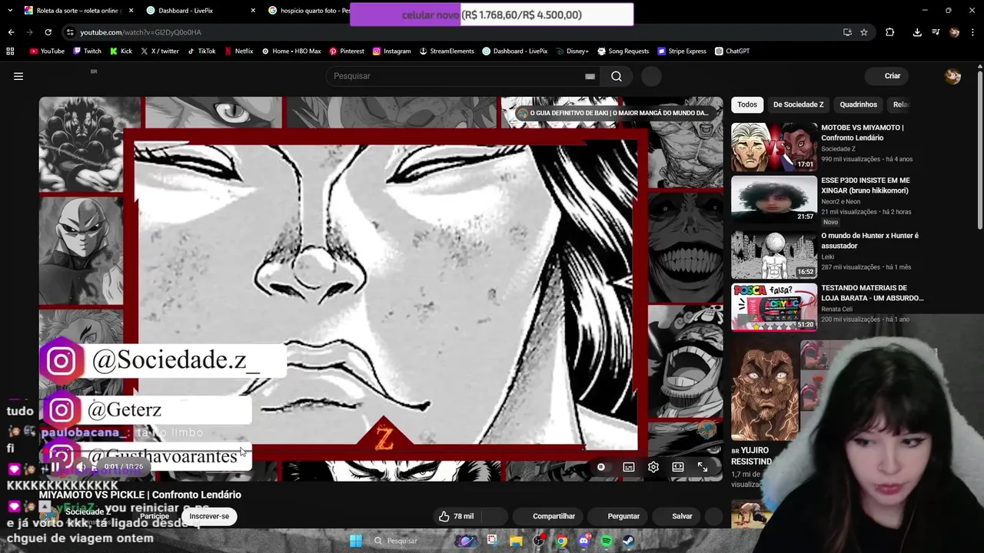Select the Quadrinhos filter chip
Viewport: 984px width, 553px height.
[858, 104]
